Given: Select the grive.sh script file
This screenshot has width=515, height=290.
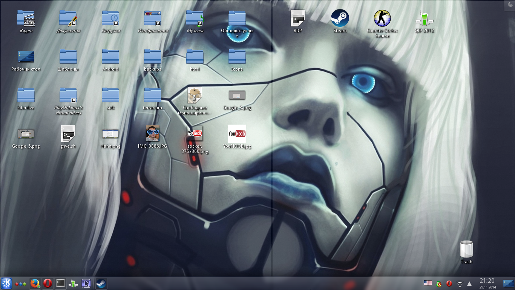Looking at the screenshot, I should pyautogui.click(x=68, y=134).
